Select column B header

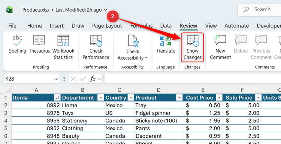pyautogui.click(x=82, y=90)
